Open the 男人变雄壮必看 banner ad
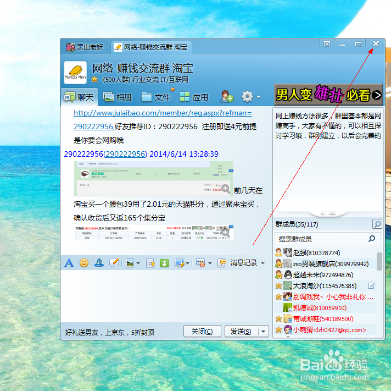 (328, 95)
